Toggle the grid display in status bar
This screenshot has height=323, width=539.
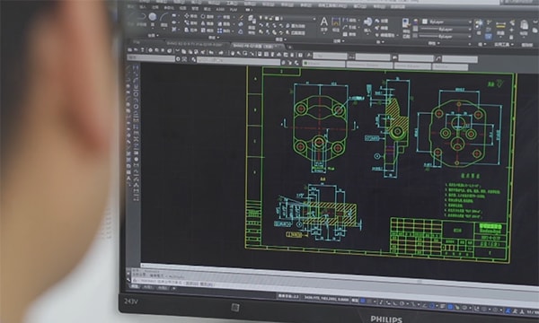coord(362,301)
